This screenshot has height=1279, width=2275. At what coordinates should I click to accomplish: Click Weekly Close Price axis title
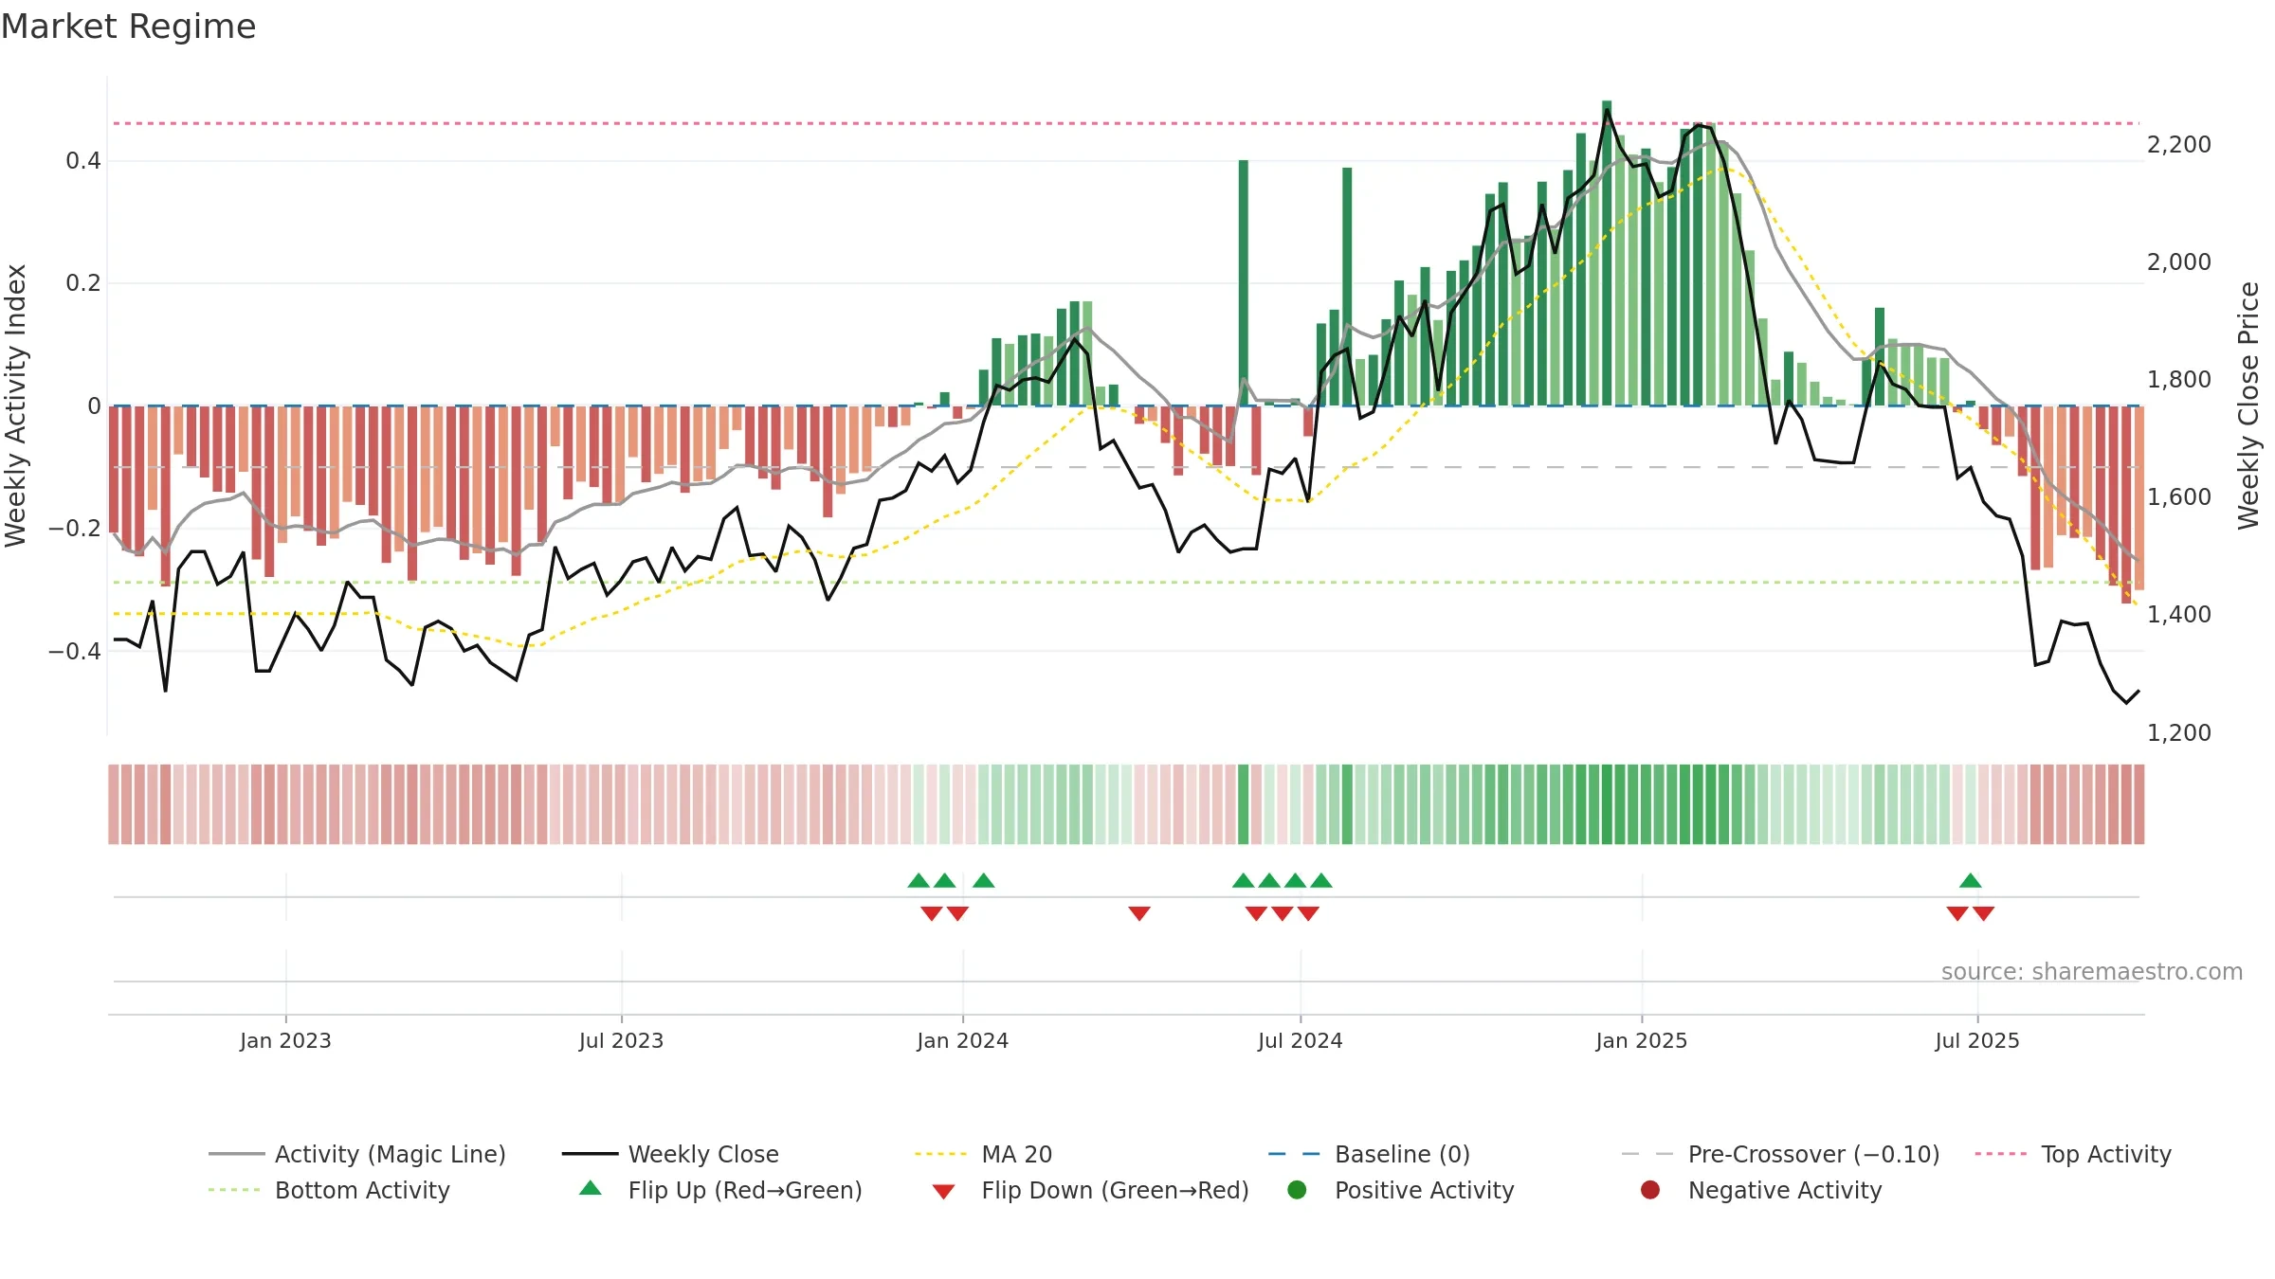2248,405
